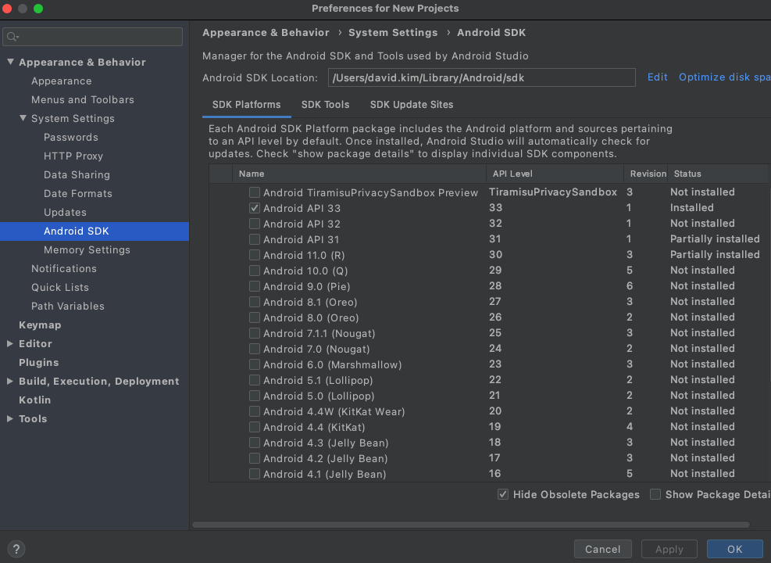Expand the Tools section arrow
The width and height of the screenshot is (771, 563).
10,418
